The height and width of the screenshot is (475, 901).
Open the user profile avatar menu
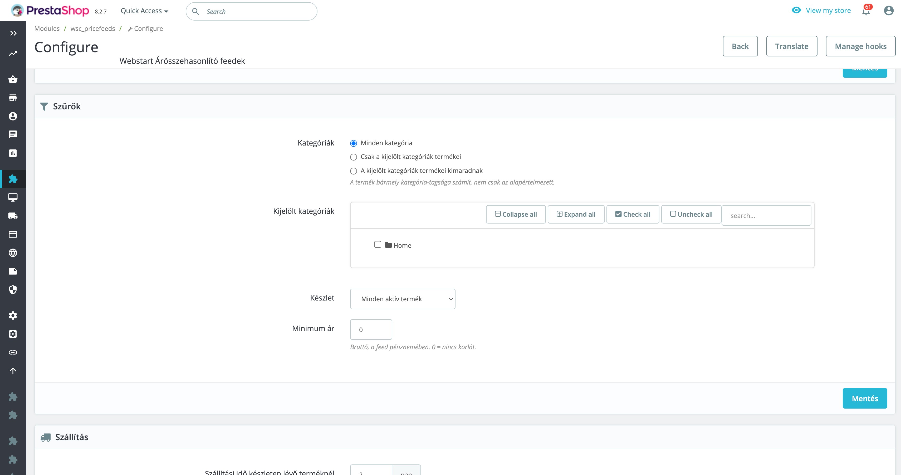coord(889,11)
